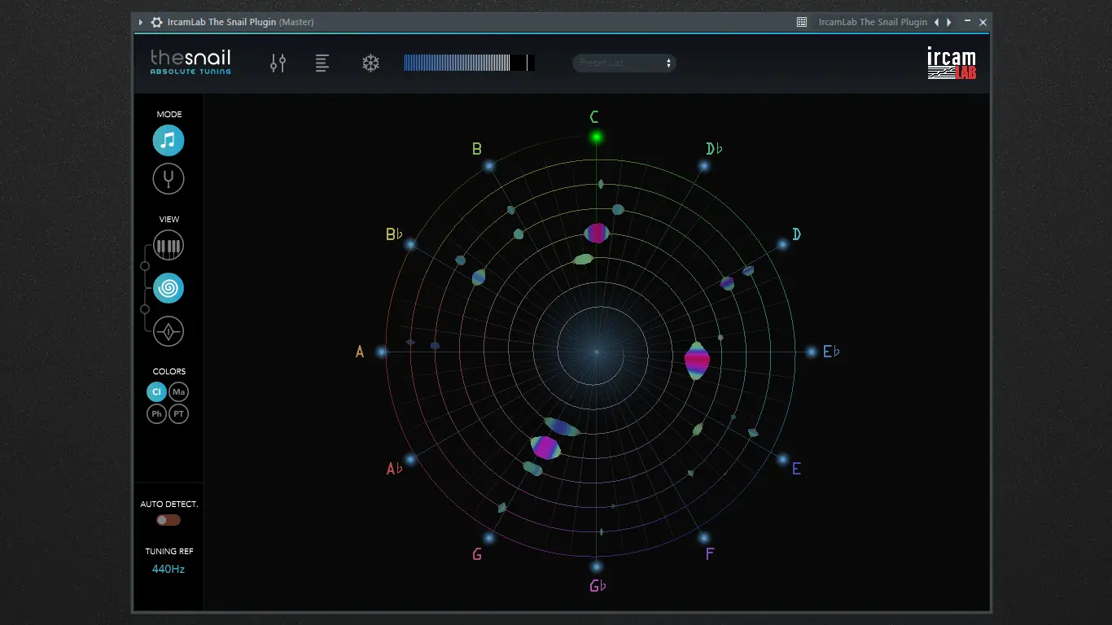1112x625 pixels.
Task: Choose the piano keyboard view
Action: (169, 246)
